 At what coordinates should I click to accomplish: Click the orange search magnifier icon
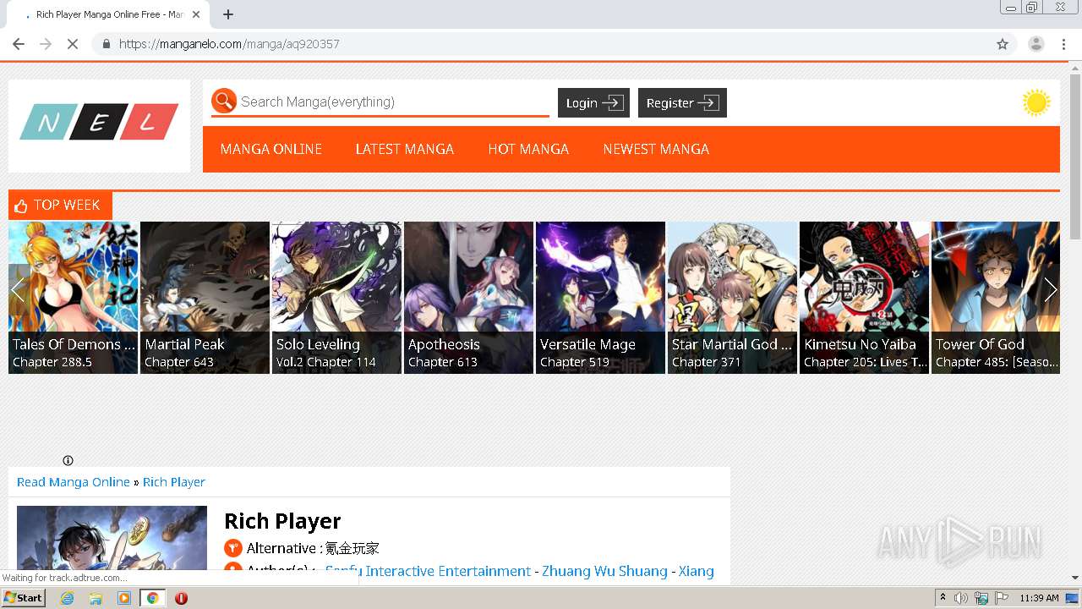[223, 101]
